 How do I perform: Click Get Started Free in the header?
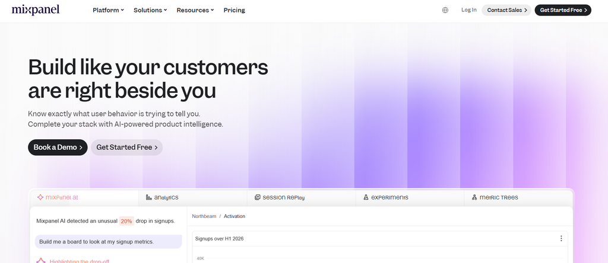(563, 10)
